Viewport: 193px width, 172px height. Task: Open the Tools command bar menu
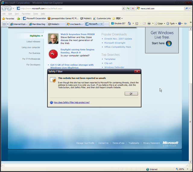point(172,24)
